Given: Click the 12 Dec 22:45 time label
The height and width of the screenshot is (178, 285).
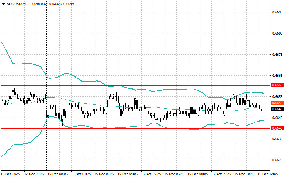Looking at the screenshot, I should (x=34, y=174).
